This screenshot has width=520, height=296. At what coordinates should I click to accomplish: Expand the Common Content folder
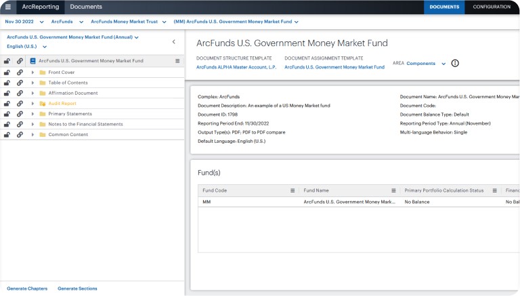[x=32, y=135]
